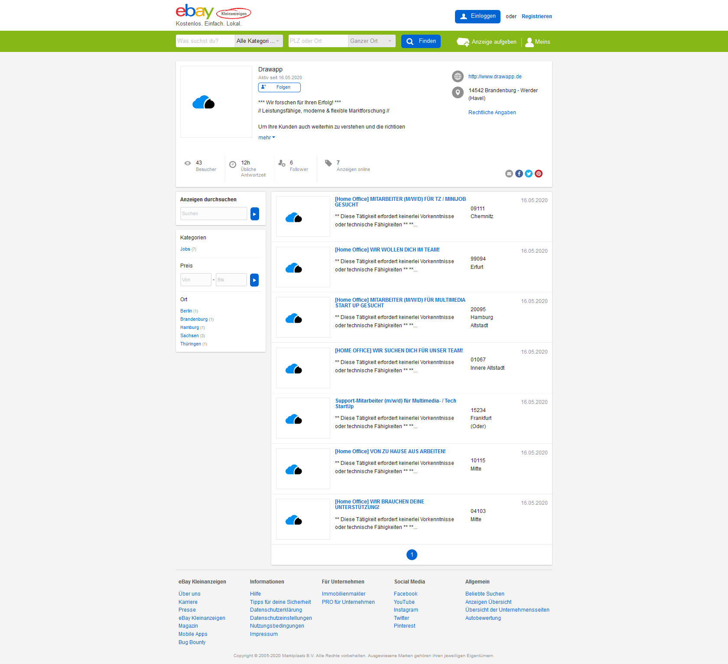Open Impressum footer link

point(264,634)
